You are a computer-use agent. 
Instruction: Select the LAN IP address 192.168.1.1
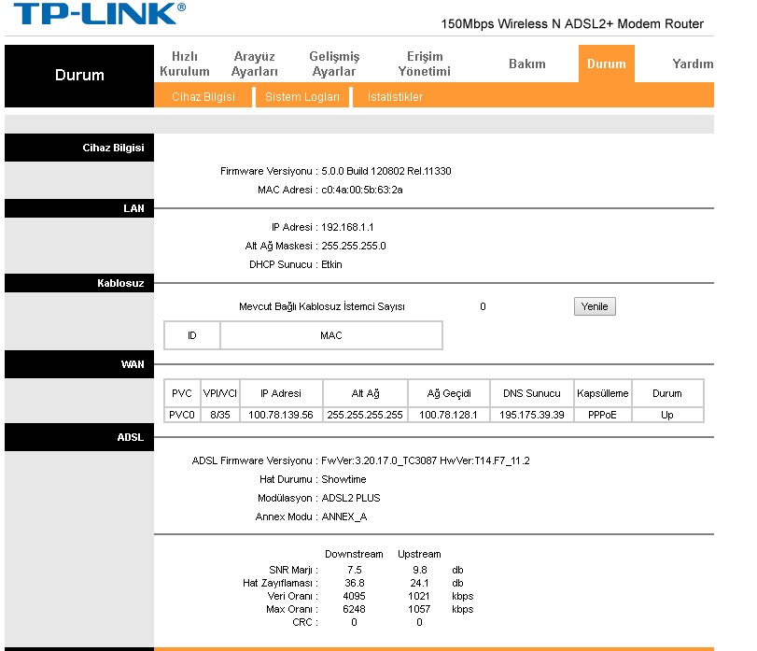347,227
